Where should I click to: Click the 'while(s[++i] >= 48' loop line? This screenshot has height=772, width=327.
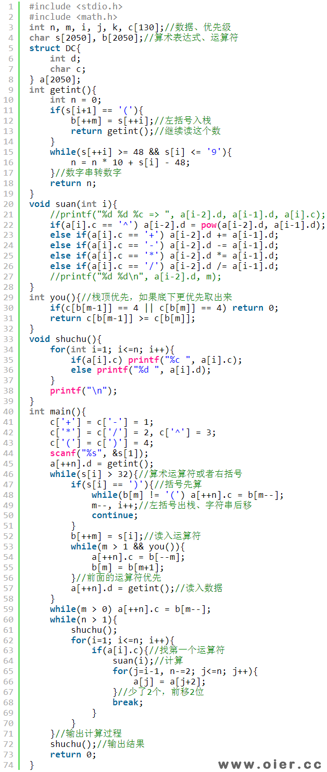[141, 152]
